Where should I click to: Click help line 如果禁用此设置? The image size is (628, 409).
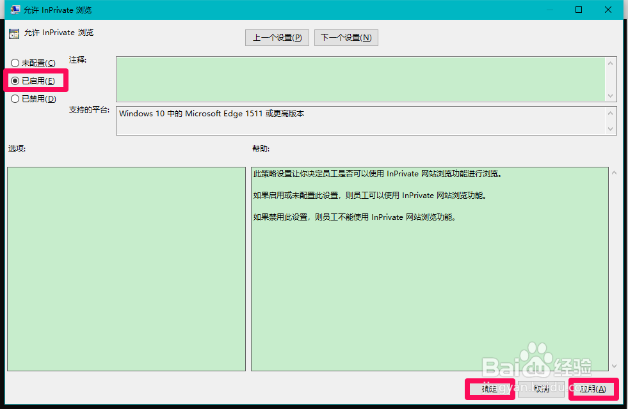click(x=354, y=217)
